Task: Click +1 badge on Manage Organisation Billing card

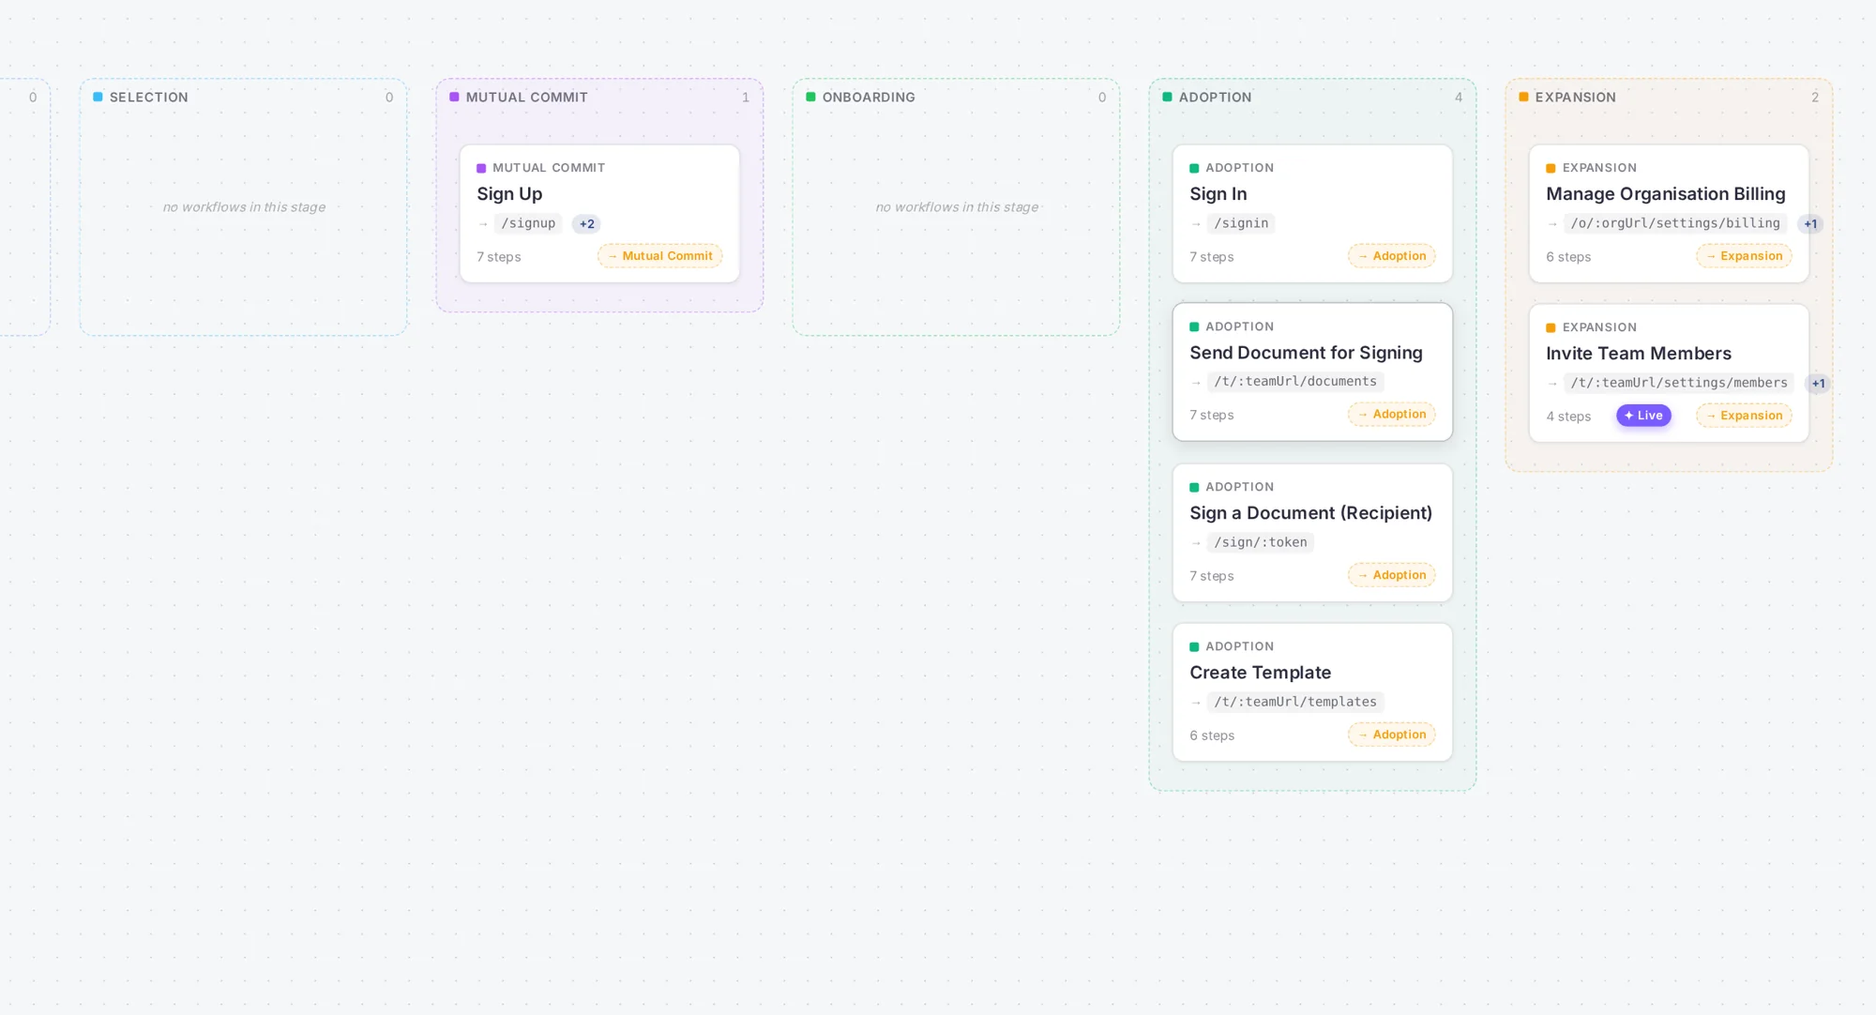Action: click(1810, 224)
